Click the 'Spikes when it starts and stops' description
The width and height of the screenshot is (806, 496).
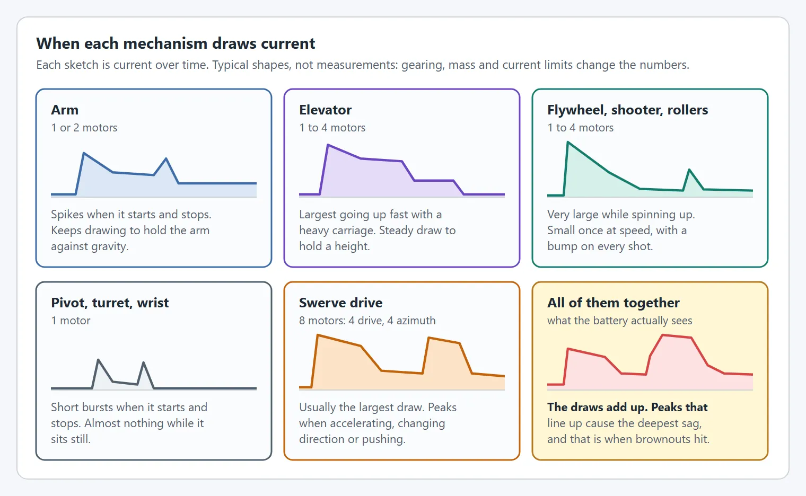(131, 215)
